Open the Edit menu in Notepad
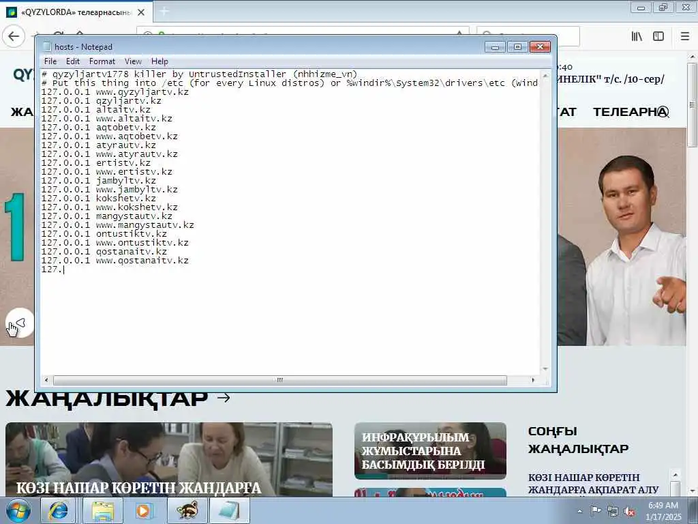Screen dimensions: 698x524 [x=72, y=61]
